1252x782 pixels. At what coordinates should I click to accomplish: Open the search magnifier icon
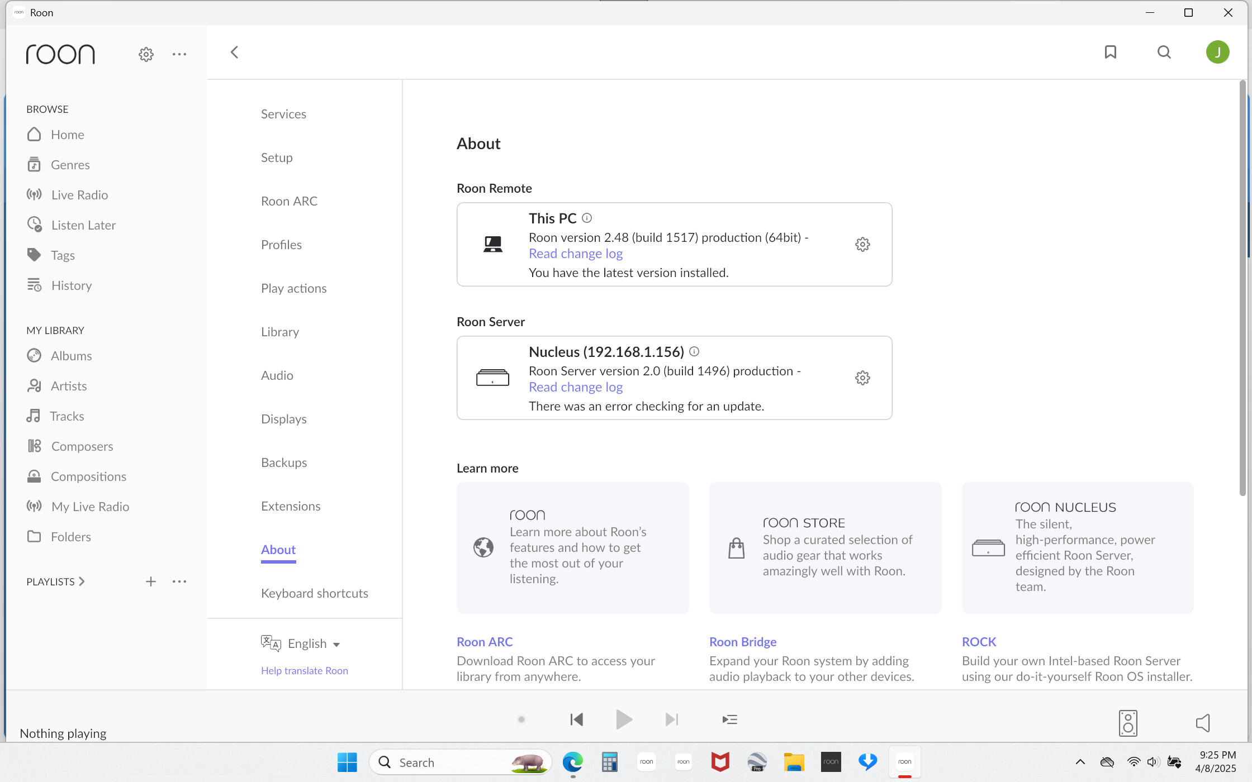click(x=1164, y=52)
